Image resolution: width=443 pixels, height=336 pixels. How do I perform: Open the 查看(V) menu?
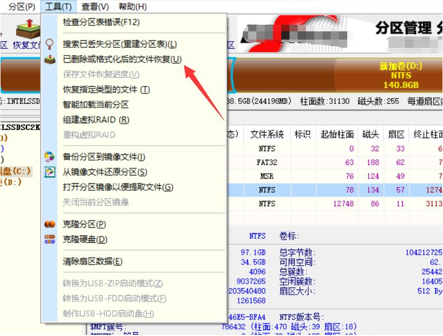(x=95, y=7)
